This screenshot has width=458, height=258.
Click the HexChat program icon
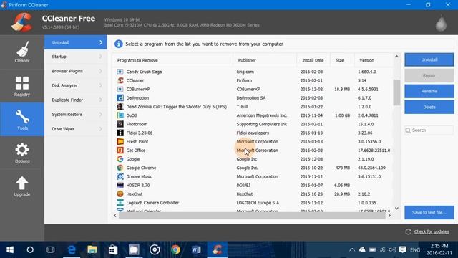120,194
